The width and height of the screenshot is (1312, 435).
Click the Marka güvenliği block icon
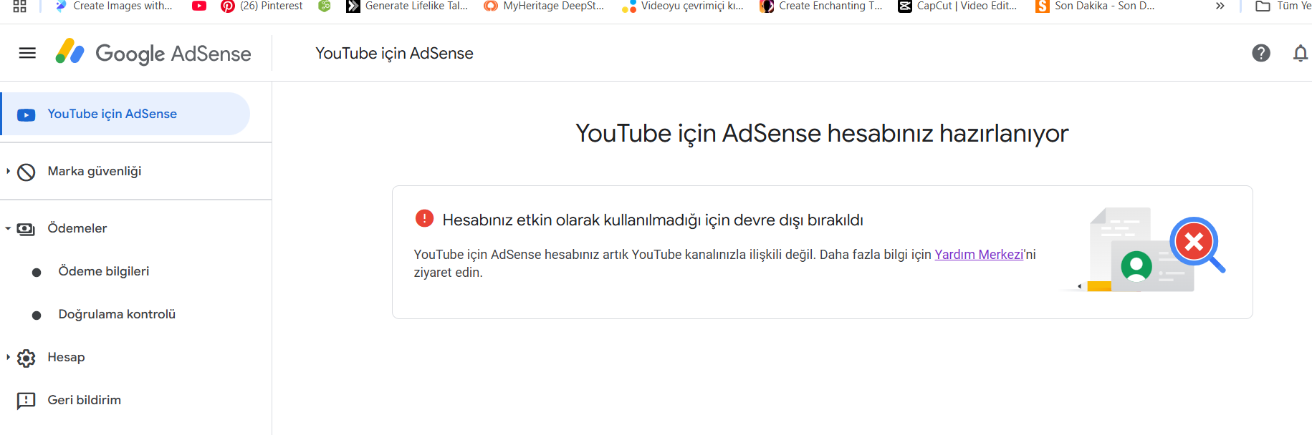[x=27, y=172]
